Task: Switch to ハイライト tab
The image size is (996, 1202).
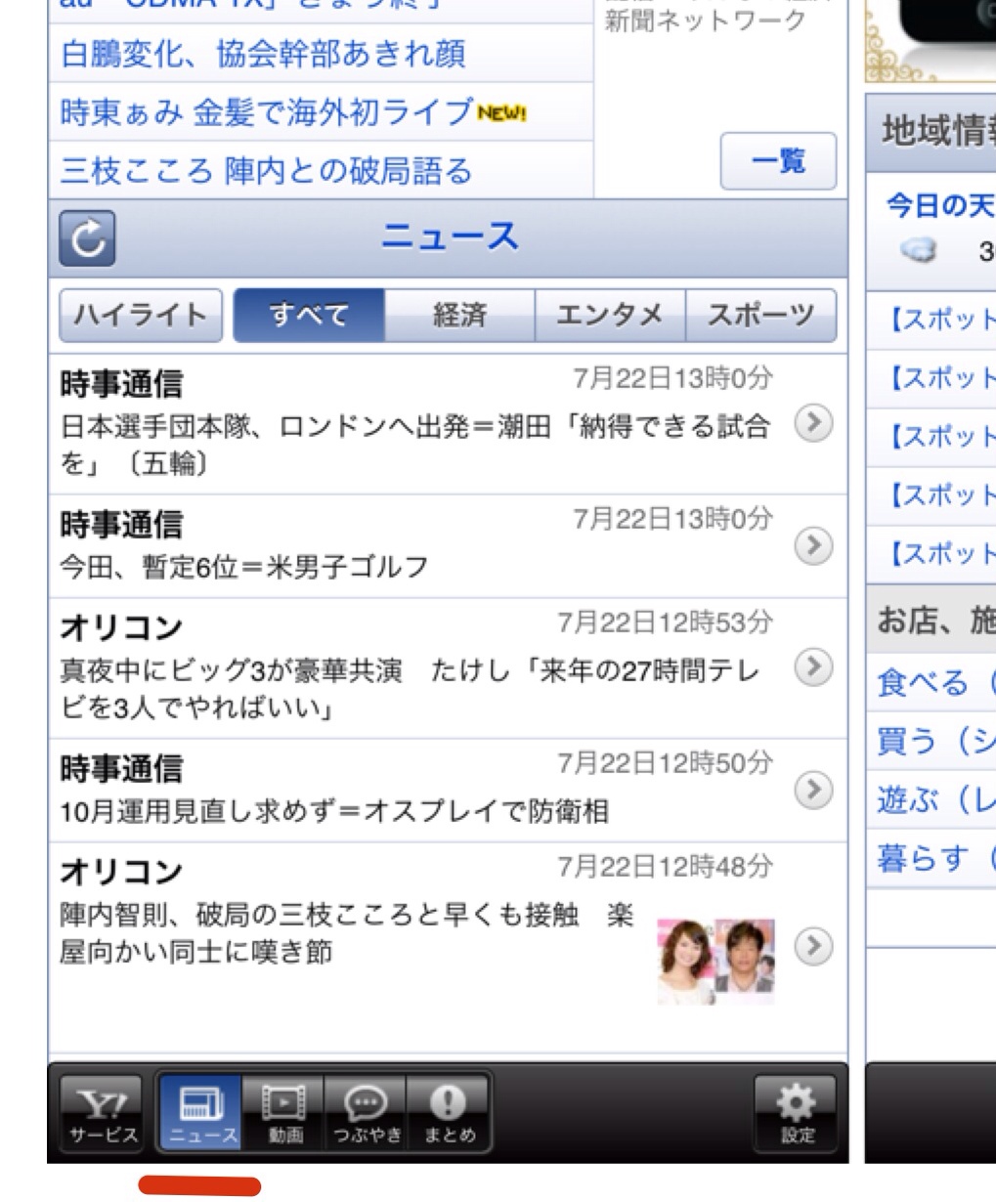Action: coord(141,315)
